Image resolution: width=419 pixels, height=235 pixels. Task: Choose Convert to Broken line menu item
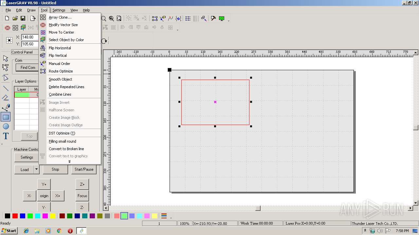(x=70, y=149)
